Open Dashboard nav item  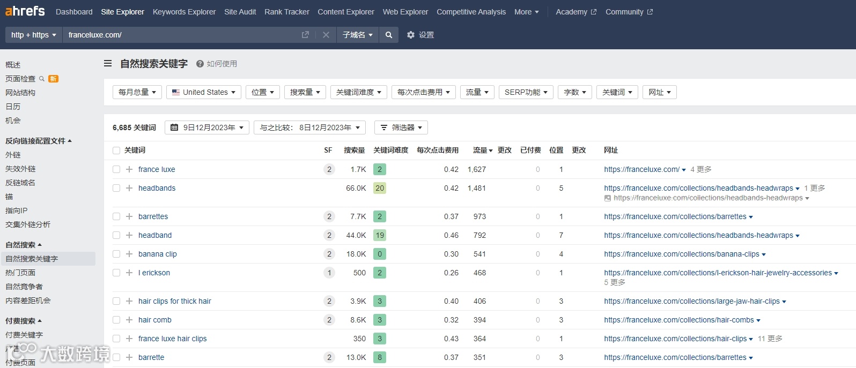coord(74,12)
